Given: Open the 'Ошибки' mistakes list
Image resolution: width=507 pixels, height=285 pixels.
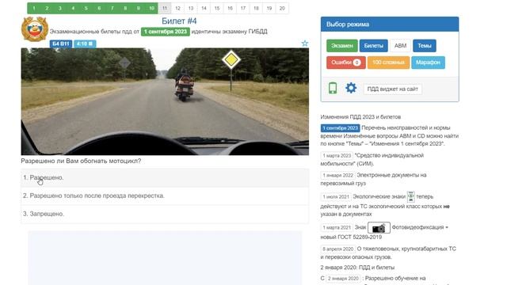Looking at the screenshot, I should pyautogui.click(x=346, y=63).
